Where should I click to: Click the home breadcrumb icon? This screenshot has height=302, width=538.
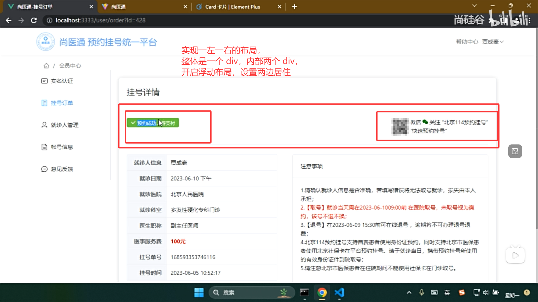click(x=46, y=66)
